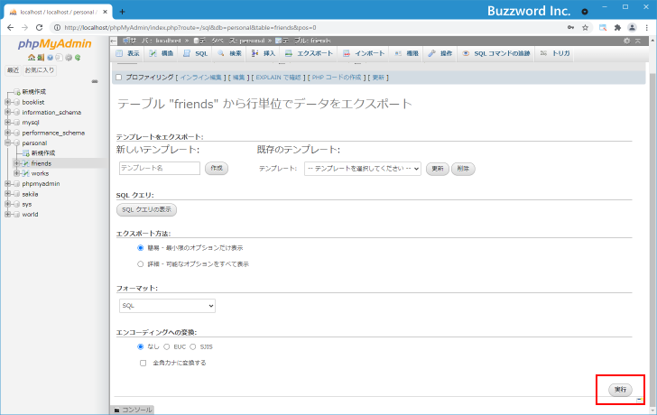This screenshot has height=415, width=657.
Task: Select the SJIS encoding radio
Action: tap(193, 346)
